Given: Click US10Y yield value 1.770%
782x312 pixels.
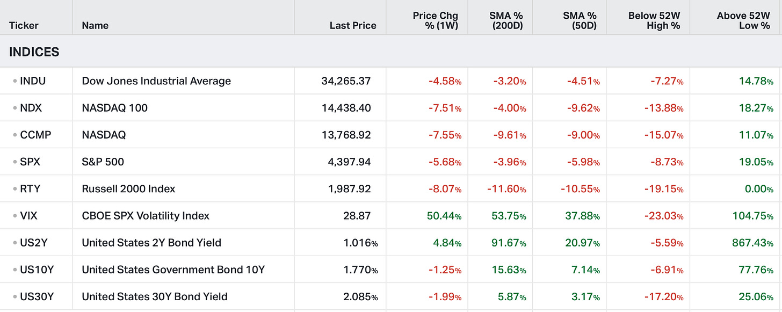Looking at the screenshot, I should coord(360,269).
